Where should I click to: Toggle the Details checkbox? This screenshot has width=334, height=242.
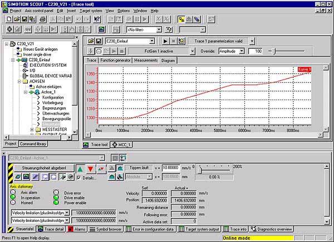(x=78, y=177)
